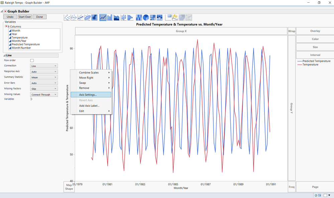Select the Line chart element icon
334x198 pixels.
coord(103,17)
